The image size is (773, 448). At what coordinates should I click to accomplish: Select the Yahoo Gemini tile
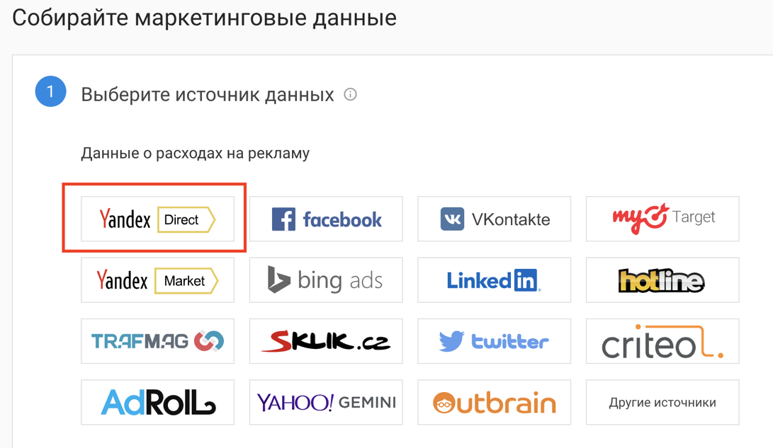click(x=326, y=402)
